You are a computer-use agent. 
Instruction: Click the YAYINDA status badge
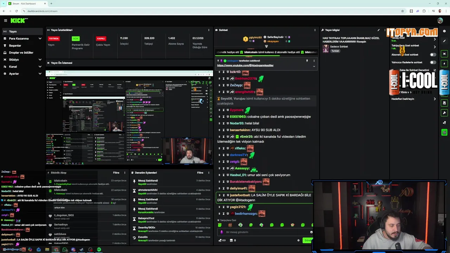54,38
